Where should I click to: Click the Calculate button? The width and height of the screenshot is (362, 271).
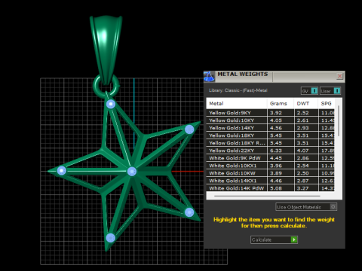[274, 239]
